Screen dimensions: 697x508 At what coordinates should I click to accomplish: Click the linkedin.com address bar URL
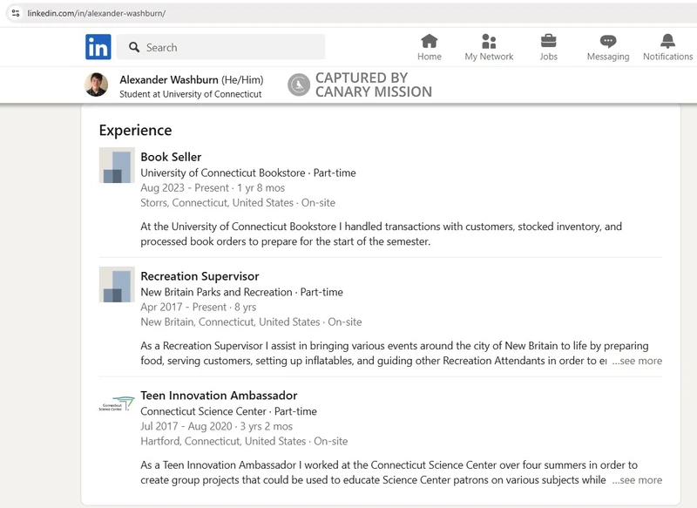click(x=97, y=13)
